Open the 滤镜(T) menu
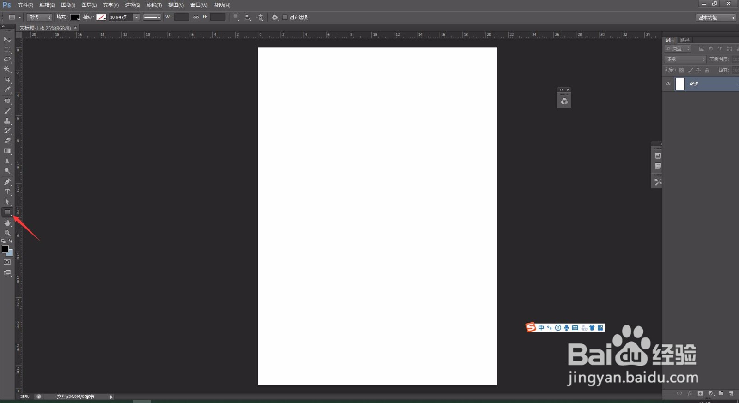 [x=154, y=5]
